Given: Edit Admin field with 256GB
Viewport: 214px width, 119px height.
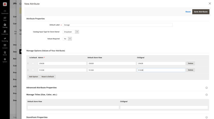Looking at the screenshot, I should point(62,63).
